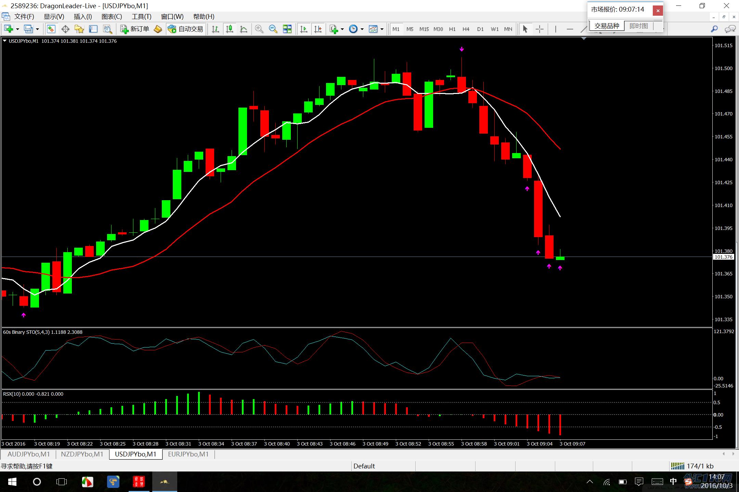This screenshot has height=492, width=739.
Task: Click the MetaEditor yellow book icon
Action: [158, 29]
